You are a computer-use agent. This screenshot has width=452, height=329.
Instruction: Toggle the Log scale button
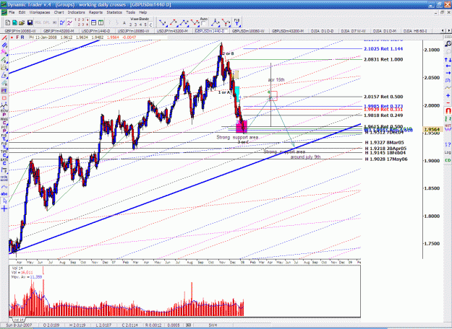point(448,152)
